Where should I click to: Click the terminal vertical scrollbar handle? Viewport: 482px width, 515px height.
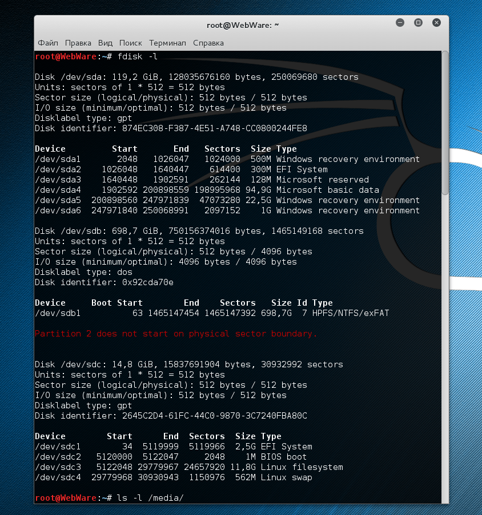click(445, 123)
